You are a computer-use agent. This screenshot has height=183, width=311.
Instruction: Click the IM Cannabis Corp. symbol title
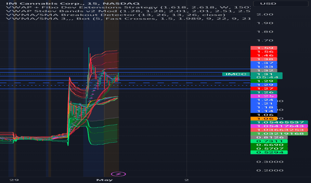pyautogui.click(x=73, y=4)
